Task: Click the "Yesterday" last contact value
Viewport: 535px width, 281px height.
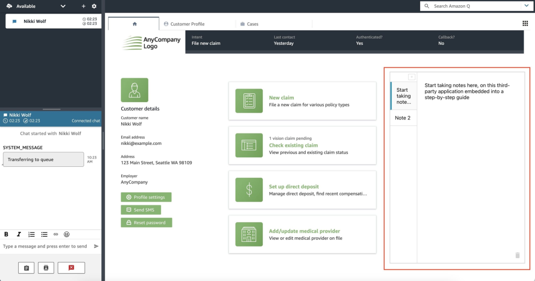Action: [x=284, y=43]
